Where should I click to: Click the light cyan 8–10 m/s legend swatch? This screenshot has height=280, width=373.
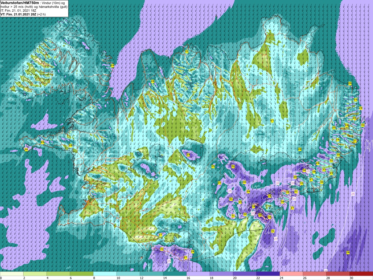coord(105,274)
